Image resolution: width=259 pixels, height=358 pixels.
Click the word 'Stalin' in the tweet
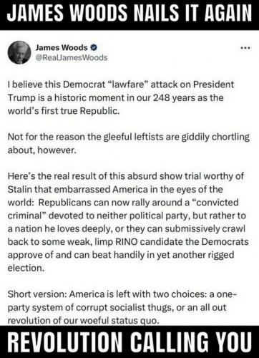(19, 189)
